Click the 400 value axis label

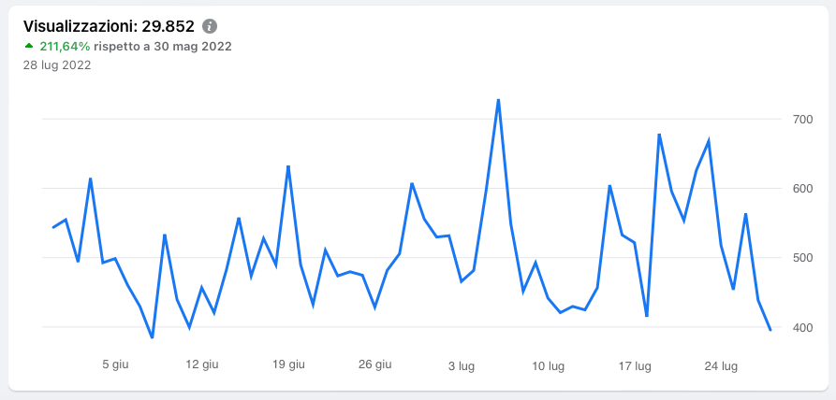804,327
